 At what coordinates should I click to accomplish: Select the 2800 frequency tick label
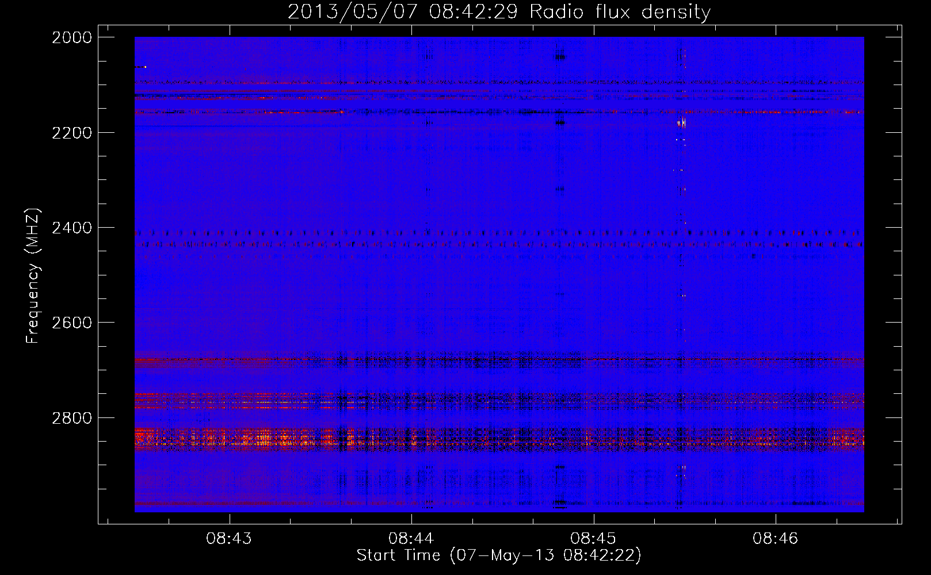point(72,418)
